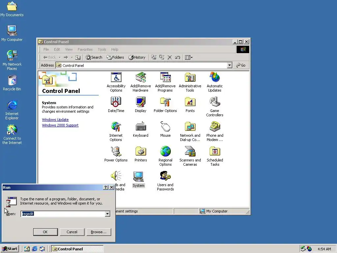The image size is (337, 253).
Task: Expand the Run dialog Open dropdown
Action: 108,214
